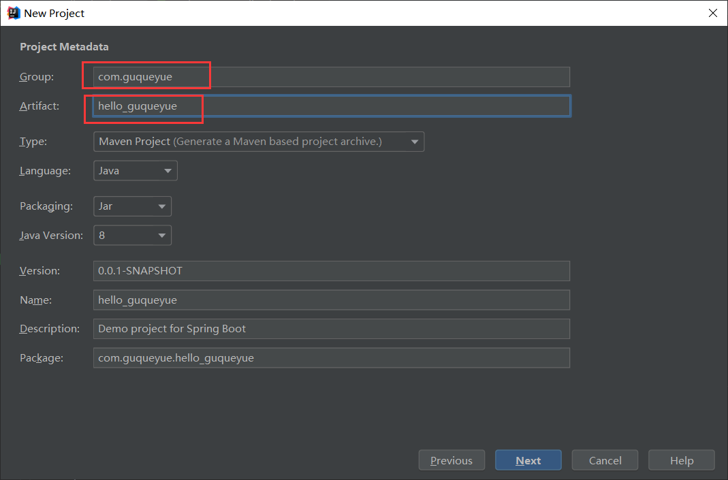Click the Java Version label
This screenshot has width=728, height=480.
point(52,236)
